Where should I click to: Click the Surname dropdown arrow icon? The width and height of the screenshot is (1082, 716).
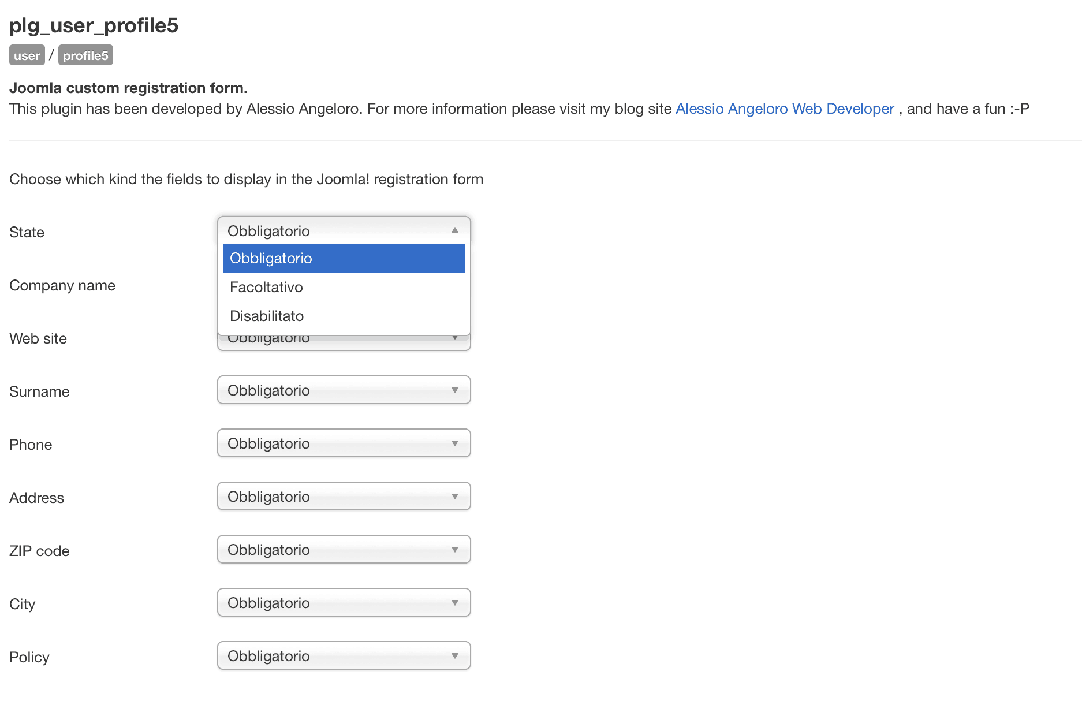point(455,390)
